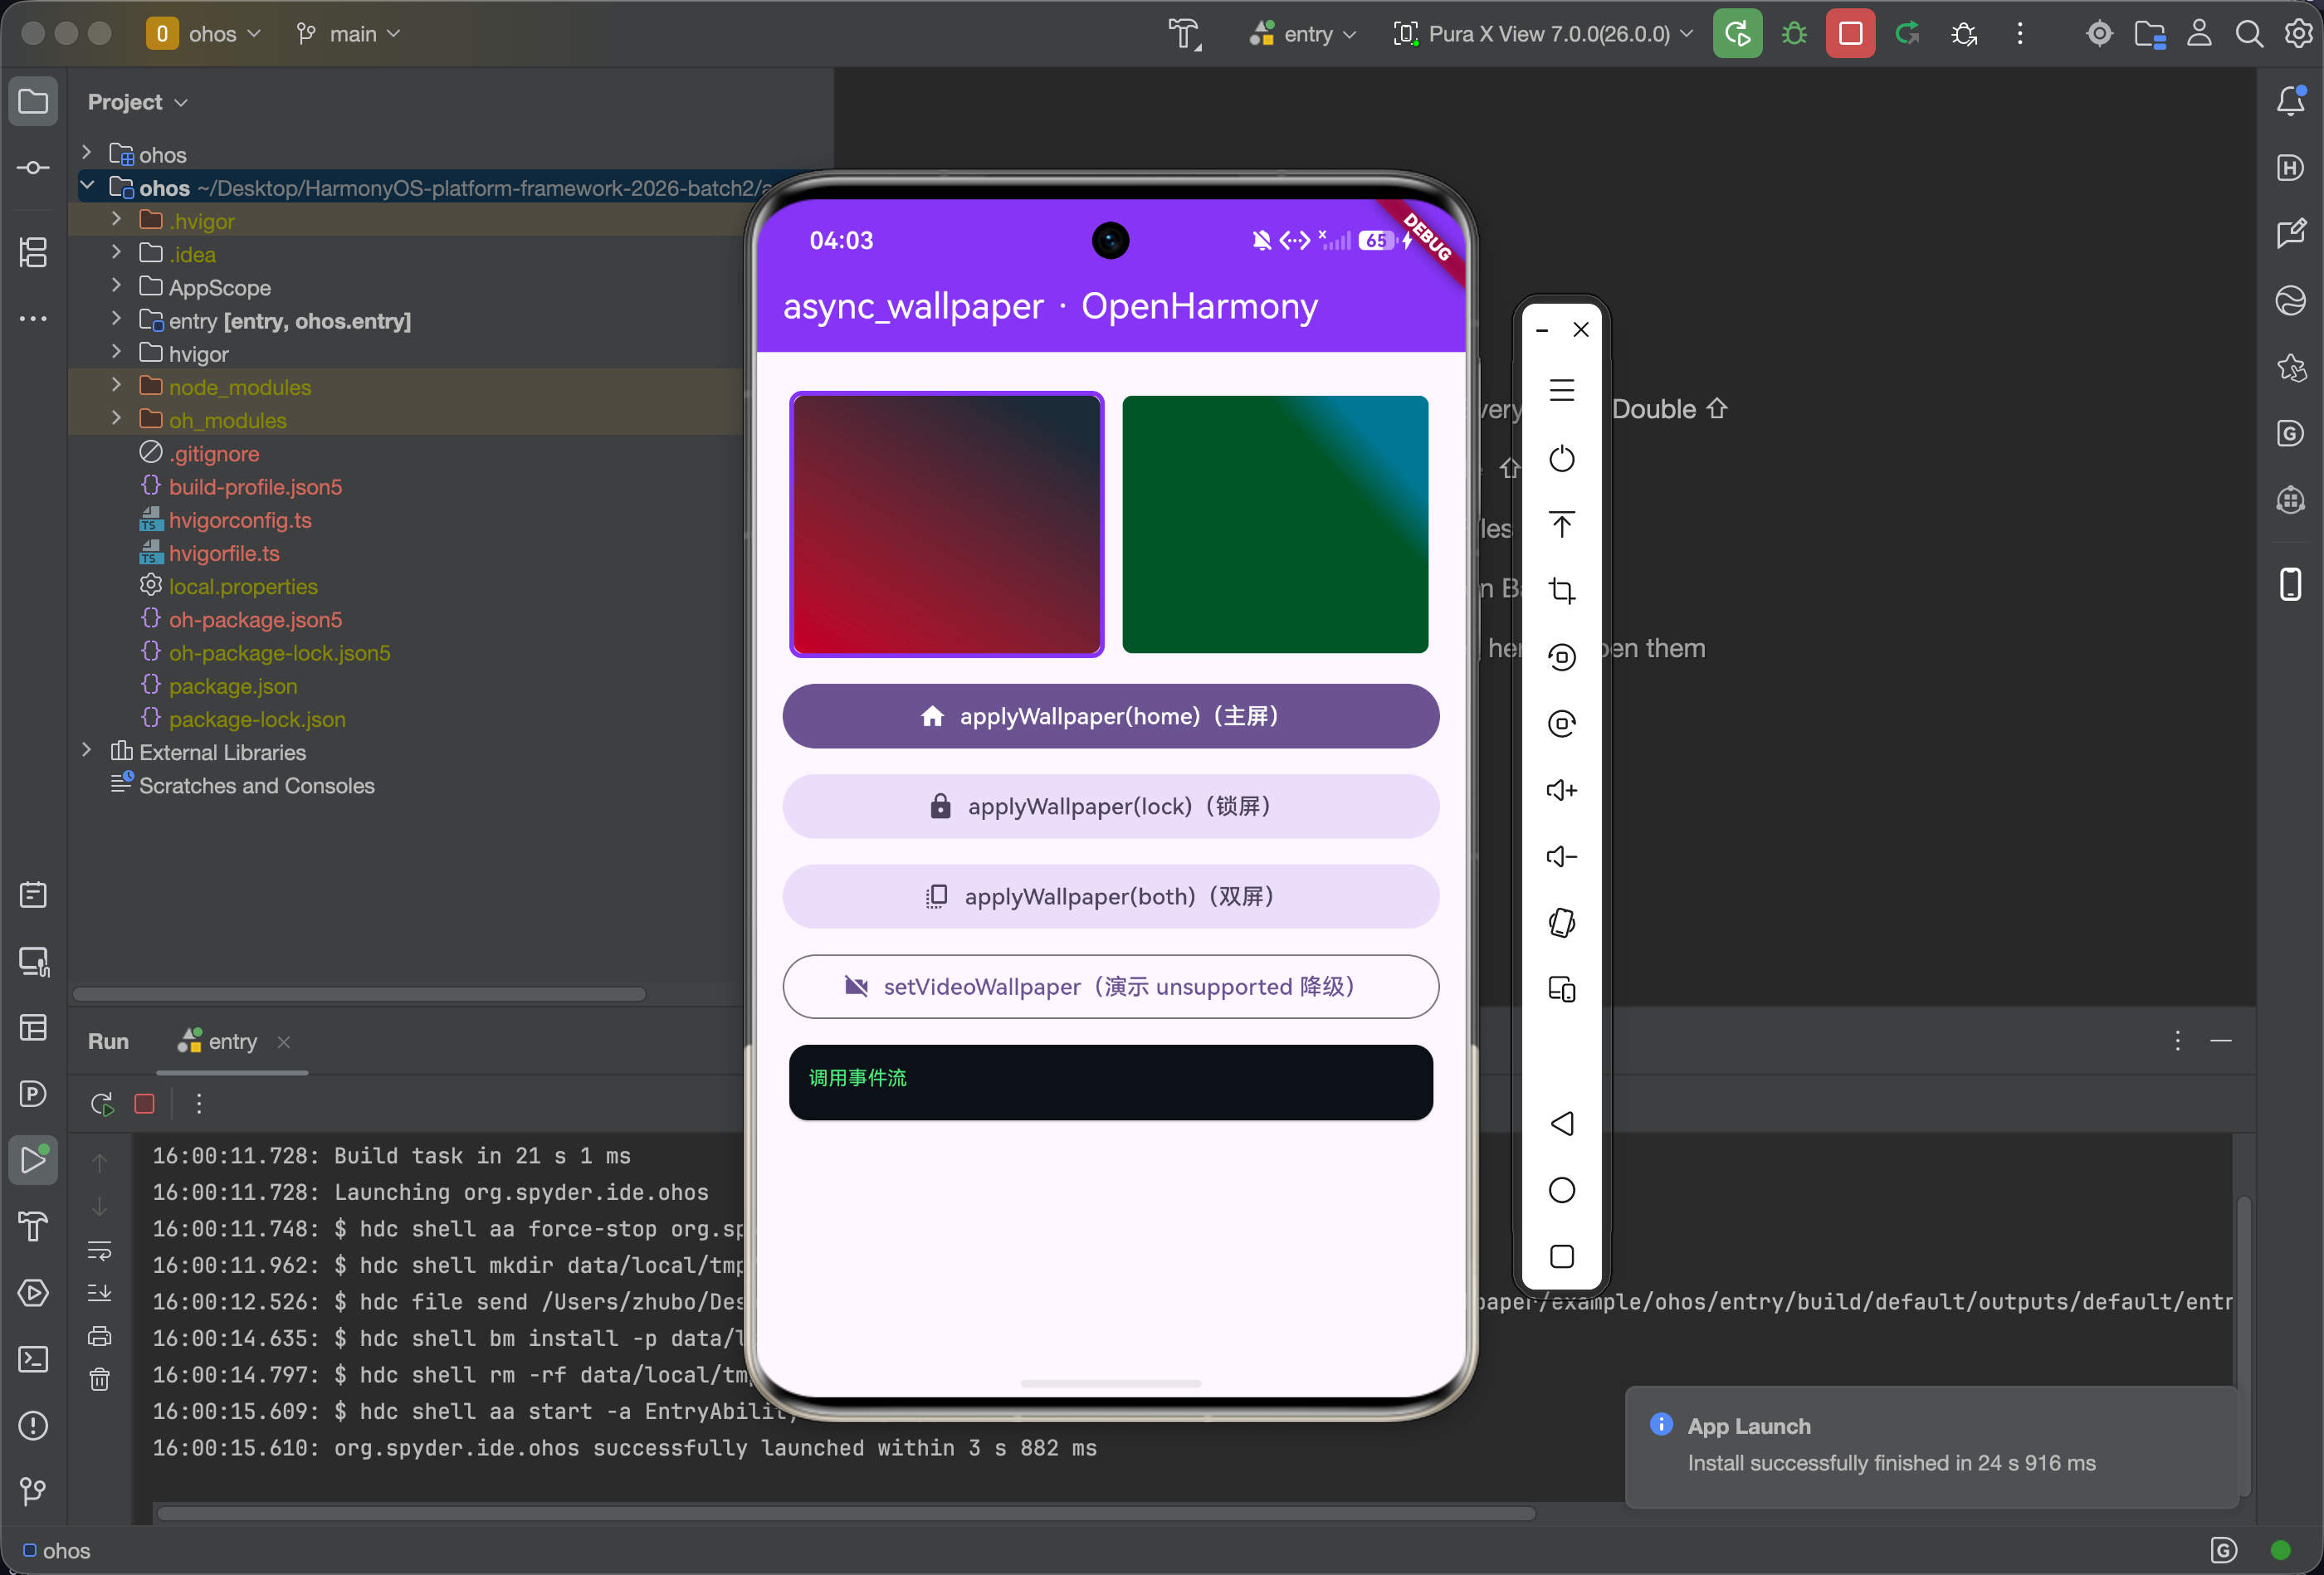Open the Notifications bell icon

point(2291,101)
